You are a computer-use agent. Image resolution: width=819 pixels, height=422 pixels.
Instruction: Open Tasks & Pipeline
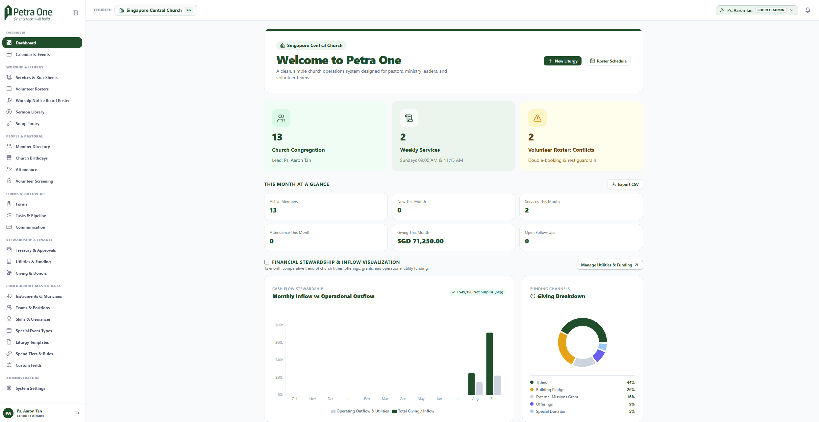tap(42, 215)
